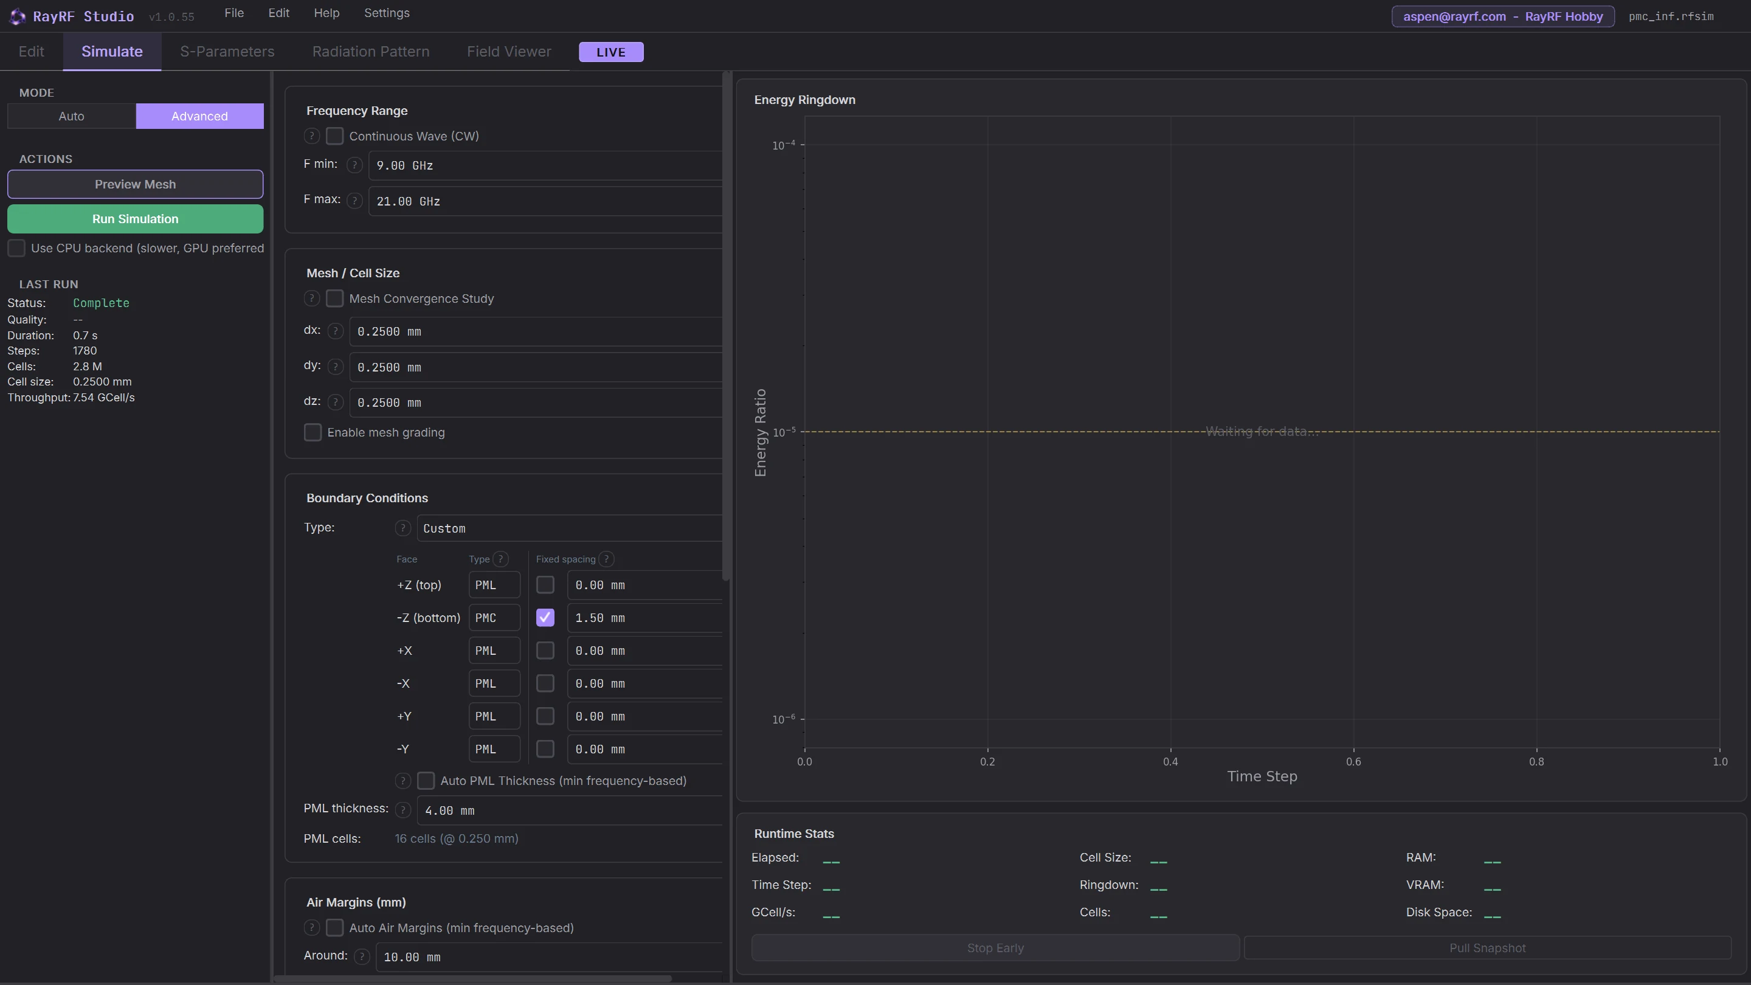Click help icon for Fixed spacing column

606,559
